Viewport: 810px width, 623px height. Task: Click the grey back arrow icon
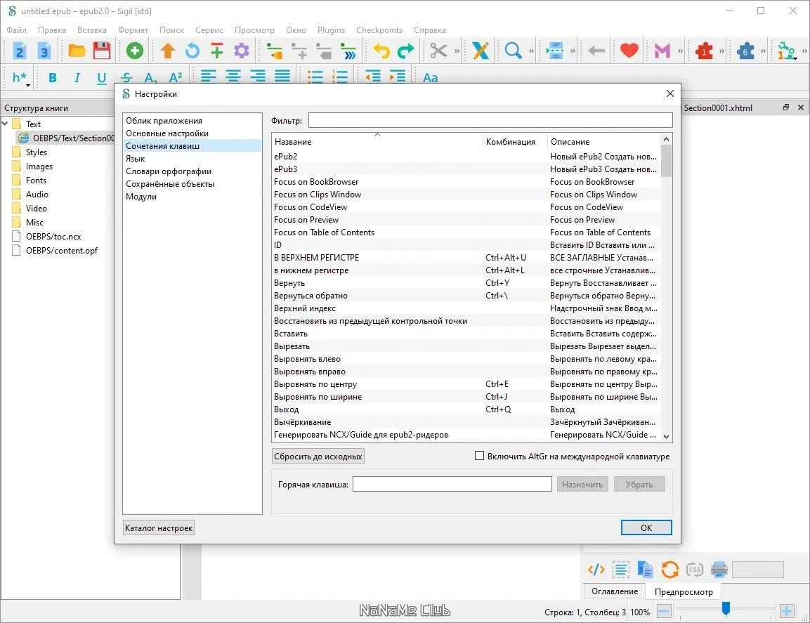[x=596, y=51]
